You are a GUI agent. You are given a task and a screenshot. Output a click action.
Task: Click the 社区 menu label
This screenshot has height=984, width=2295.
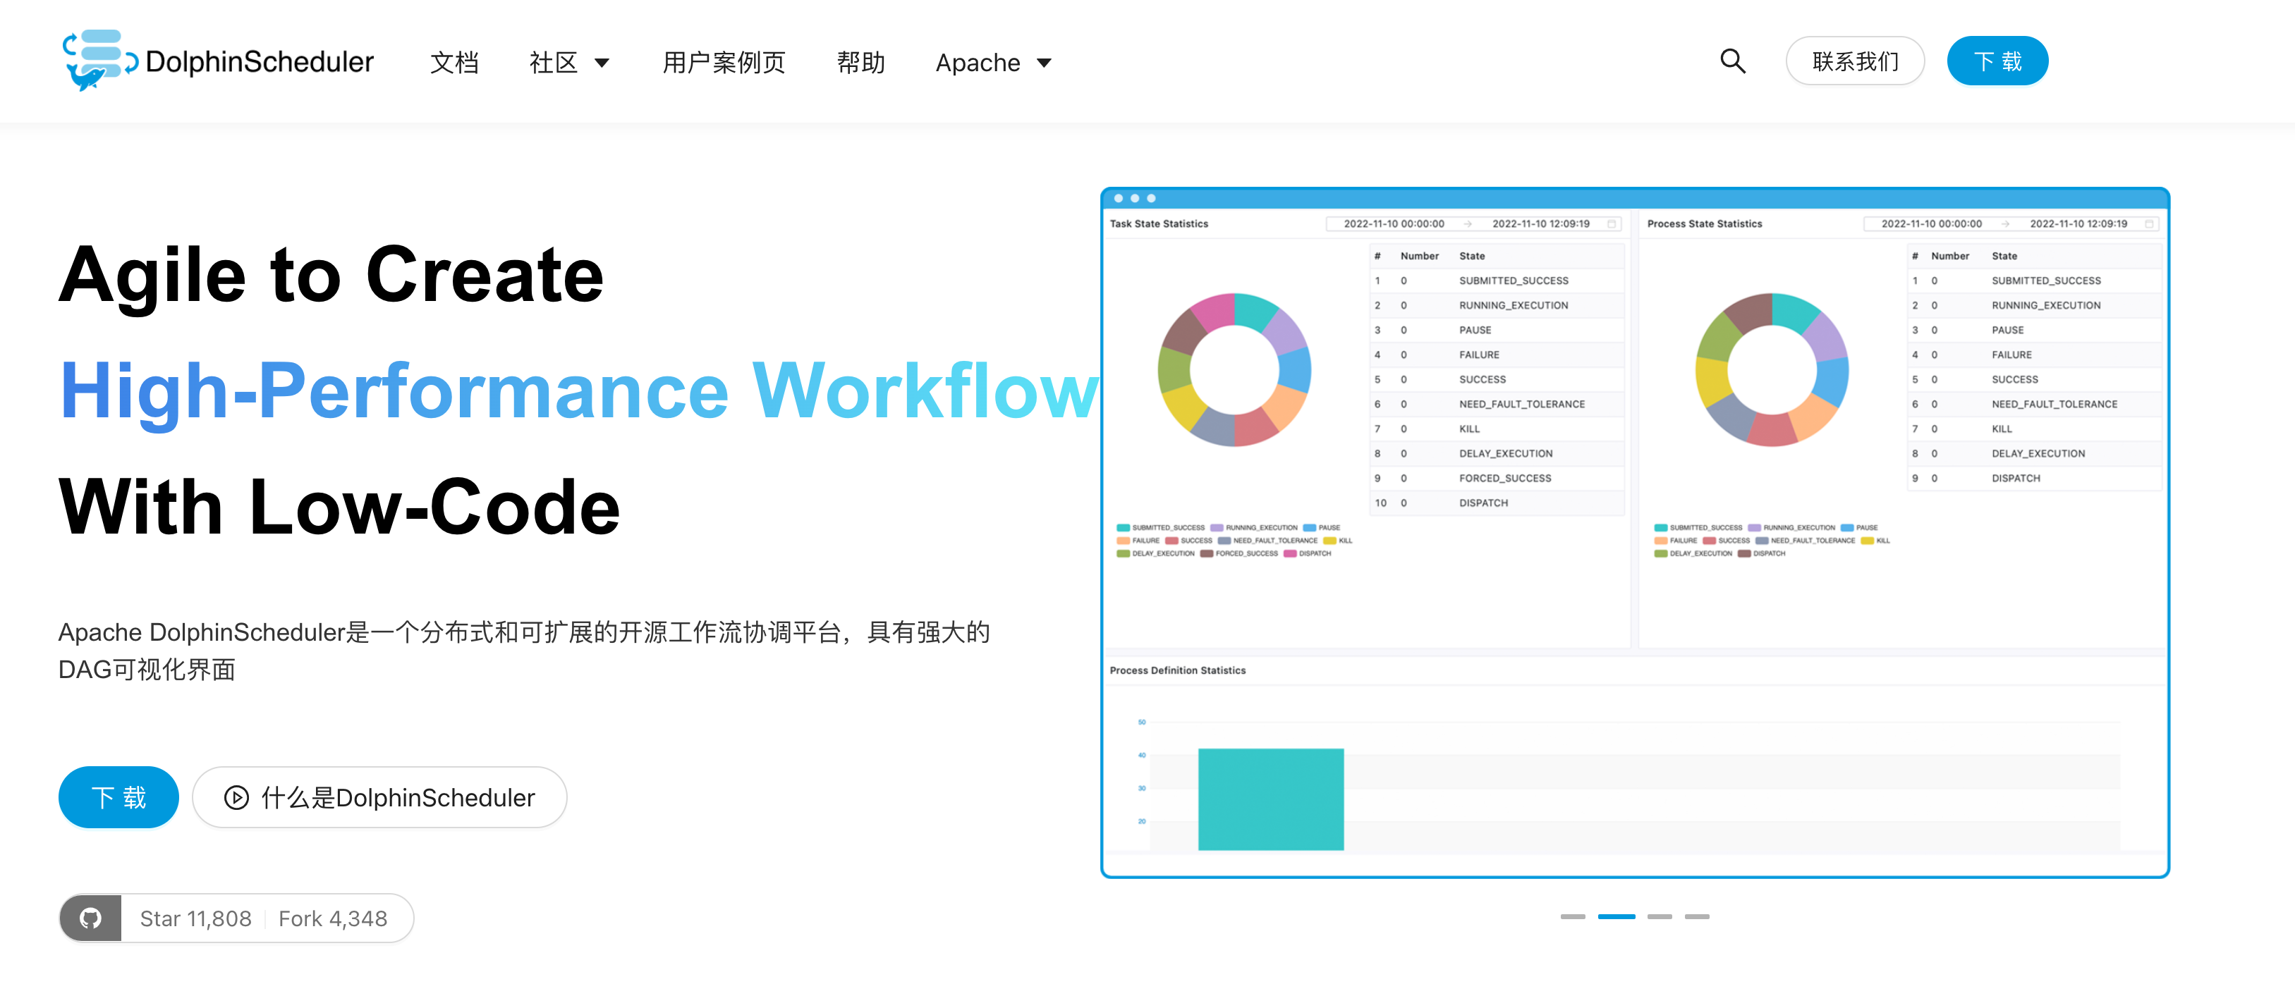[x=553, y=62]
